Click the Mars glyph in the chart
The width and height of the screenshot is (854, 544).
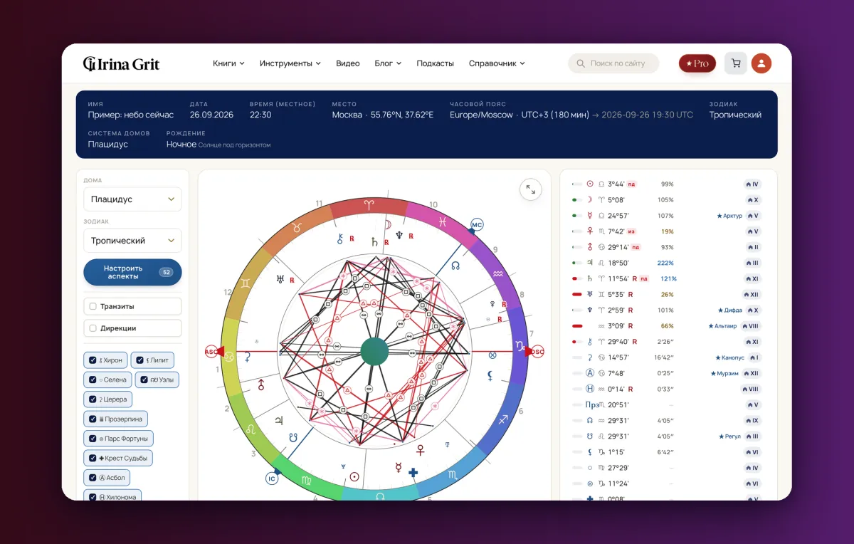[261, 385]
